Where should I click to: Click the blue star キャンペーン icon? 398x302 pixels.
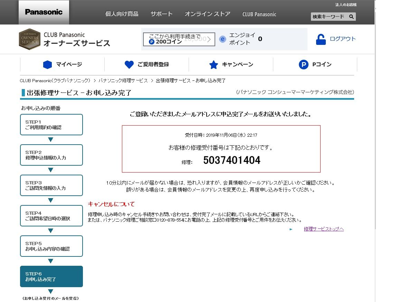(214, 65)
